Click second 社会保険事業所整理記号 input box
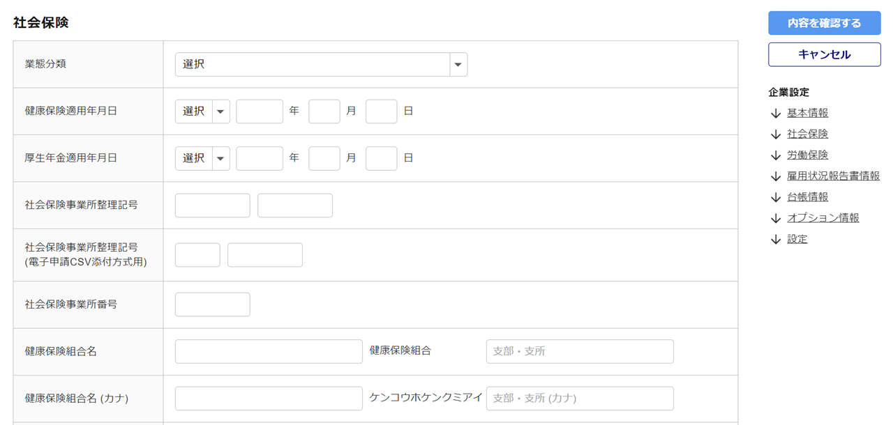 point(295,206)
